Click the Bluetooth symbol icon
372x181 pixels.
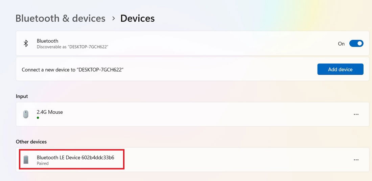coord(26,43)
